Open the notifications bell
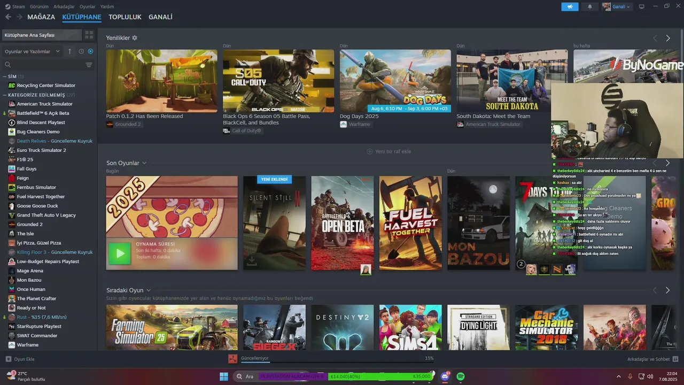 (x=590, y=6)
